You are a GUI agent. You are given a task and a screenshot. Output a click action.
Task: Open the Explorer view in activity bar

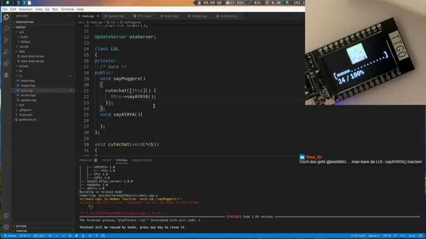pyautogui.click(x=6, y=17)
